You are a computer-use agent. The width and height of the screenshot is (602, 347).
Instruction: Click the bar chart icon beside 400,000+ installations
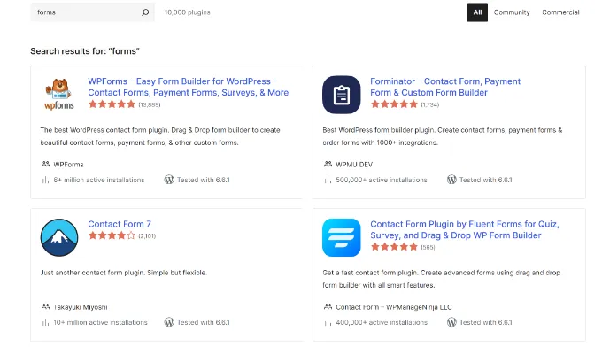pos(328,322)
